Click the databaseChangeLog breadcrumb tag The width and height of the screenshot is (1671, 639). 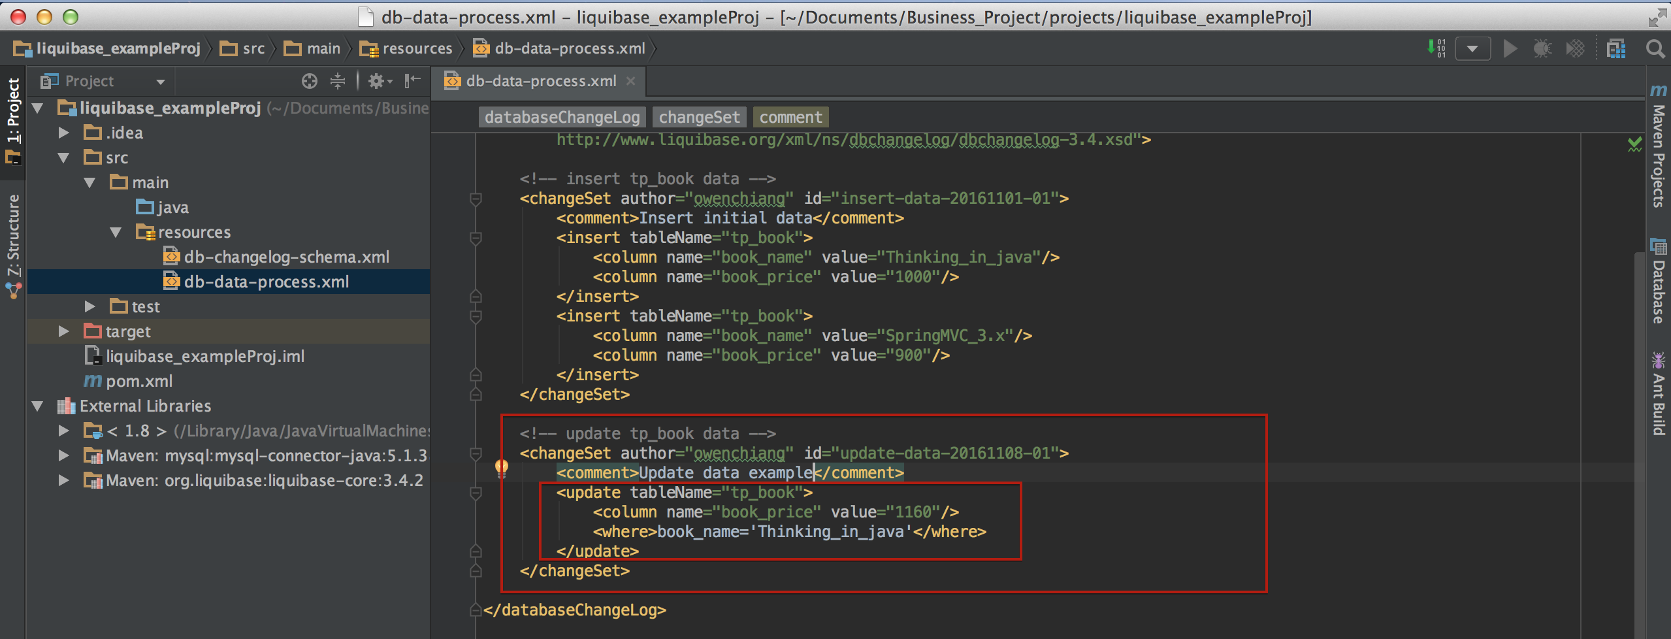(x=562, y=117)
